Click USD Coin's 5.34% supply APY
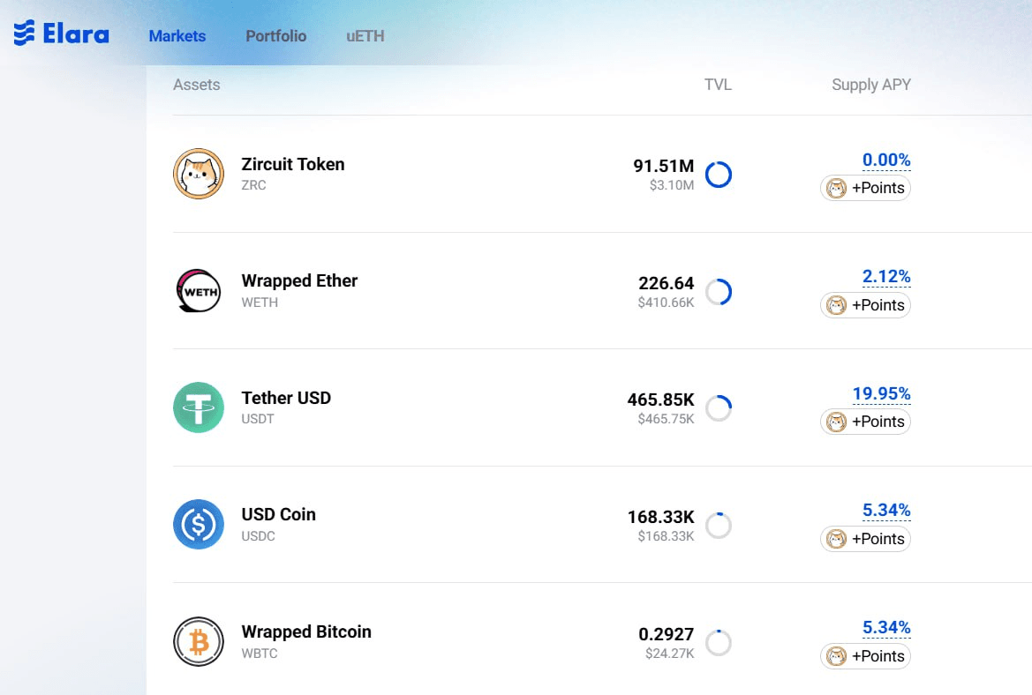1032x695 pixels. coord(886,511)
